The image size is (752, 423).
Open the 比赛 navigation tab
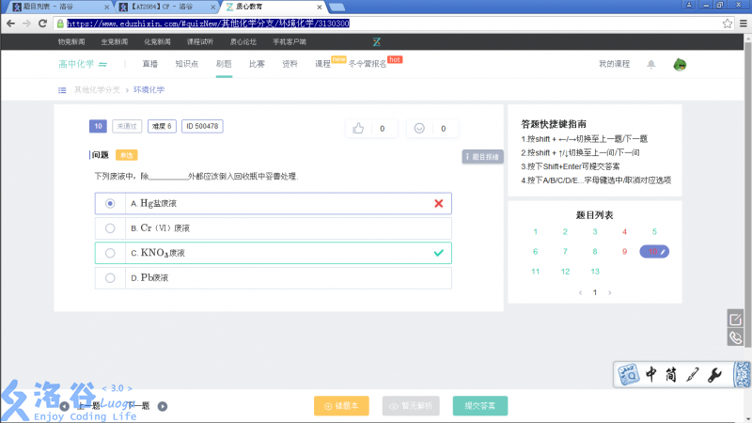click(257, 64)
